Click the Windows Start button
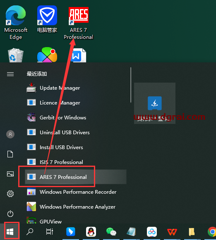 (10, 232)
